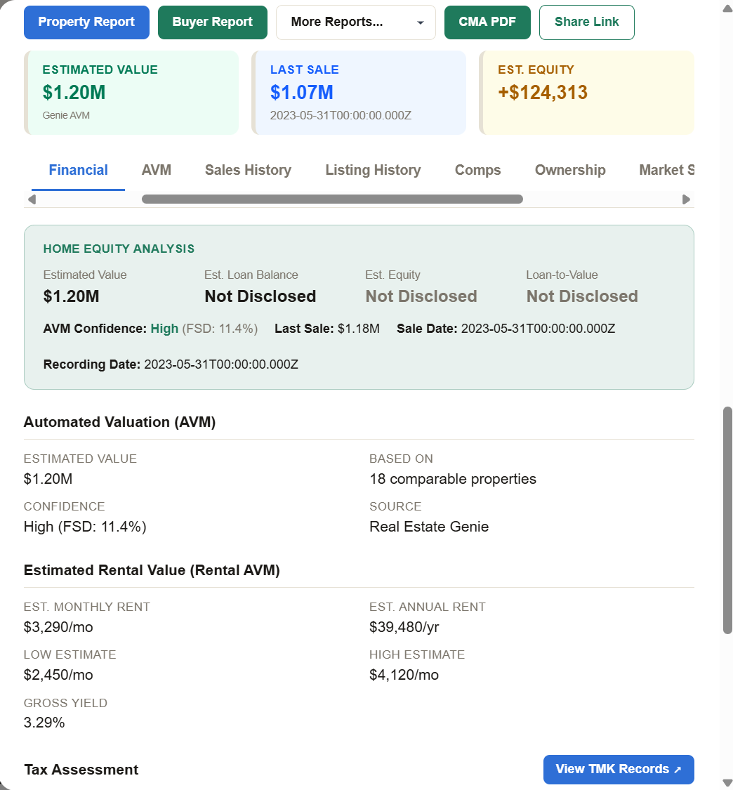The image size is (733, 790).
Task: Click the Last Sale $1.18M text
Action: [327, 329]
